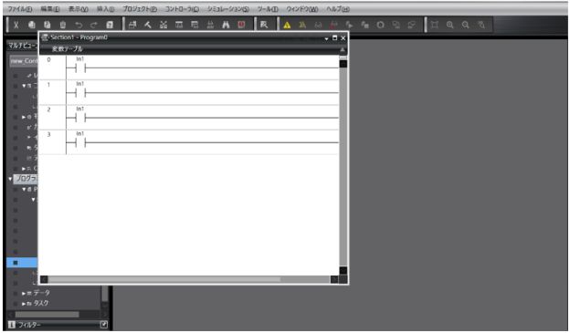
Task: Select the In1 contact on rung 2
Action: pyautogui.click(x=80, y=118)
